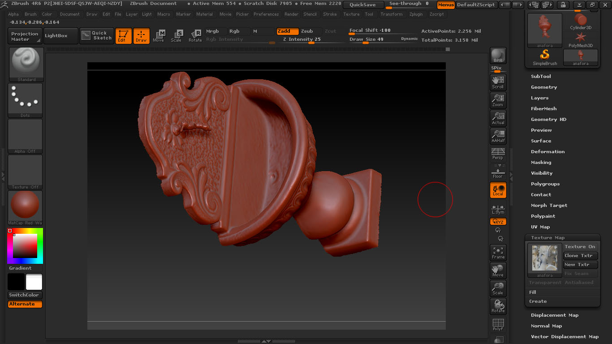Click the anafora texture map thumbnail
The image size is (612, 344).
pyautogui.click(x=545, y=260)
